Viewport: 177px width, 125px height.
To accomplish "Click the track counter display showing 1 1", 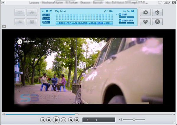I will (99, 120).
